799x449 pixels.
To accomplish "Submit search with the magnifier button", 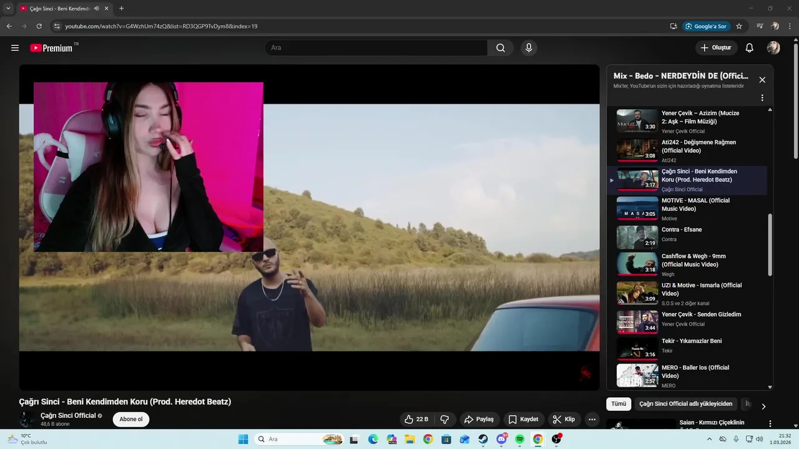I will tap(501, 48).
